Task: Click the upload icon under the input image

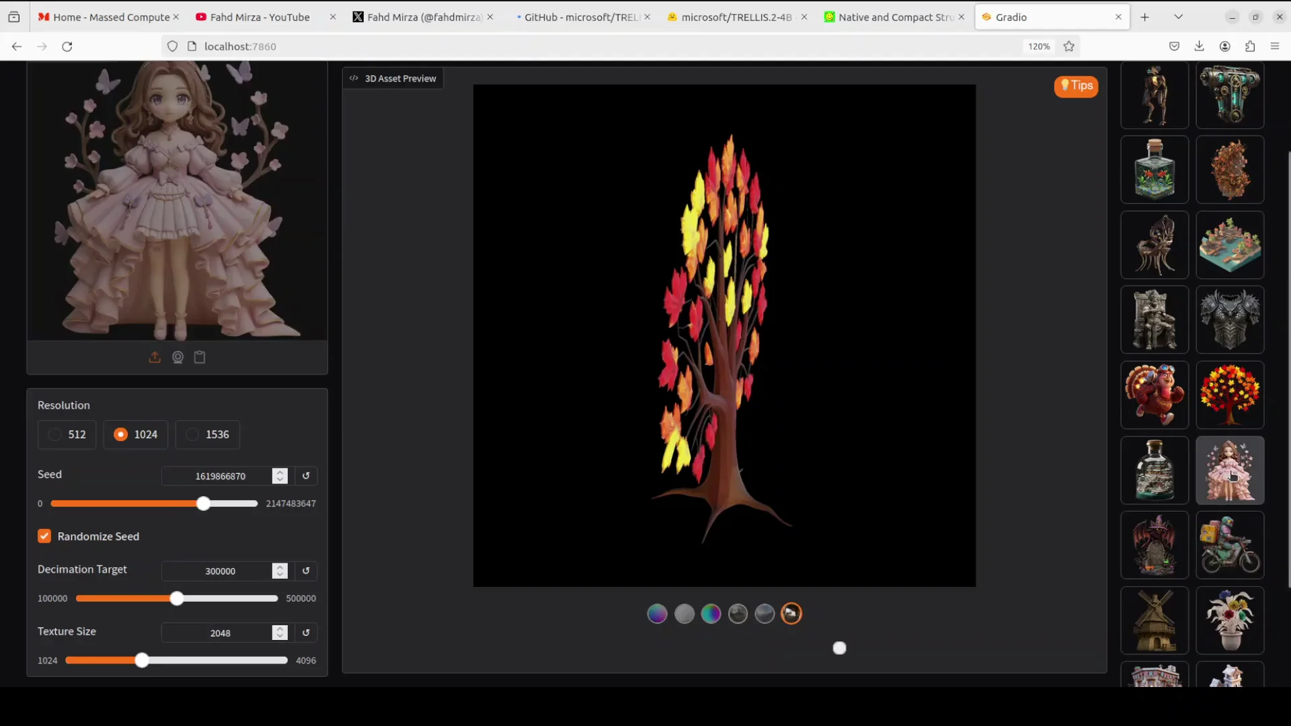Action: click(155, 358)
